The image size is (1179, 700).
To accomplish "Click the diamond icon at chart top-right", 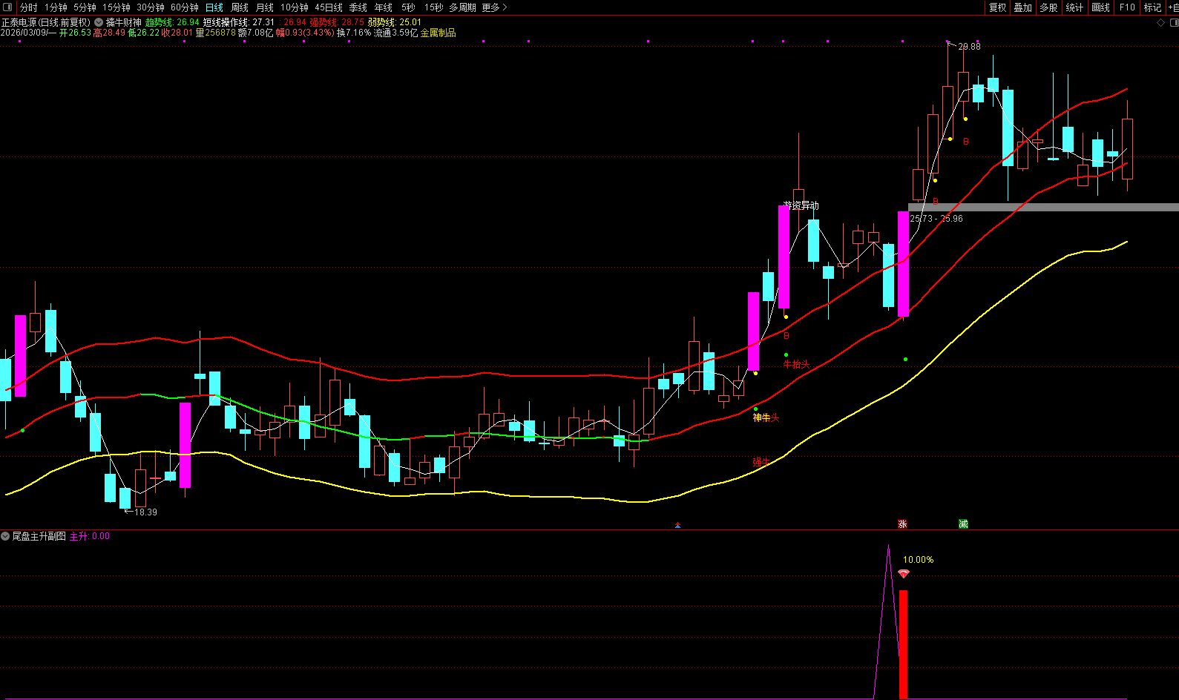I will (x=1161, y=23).
